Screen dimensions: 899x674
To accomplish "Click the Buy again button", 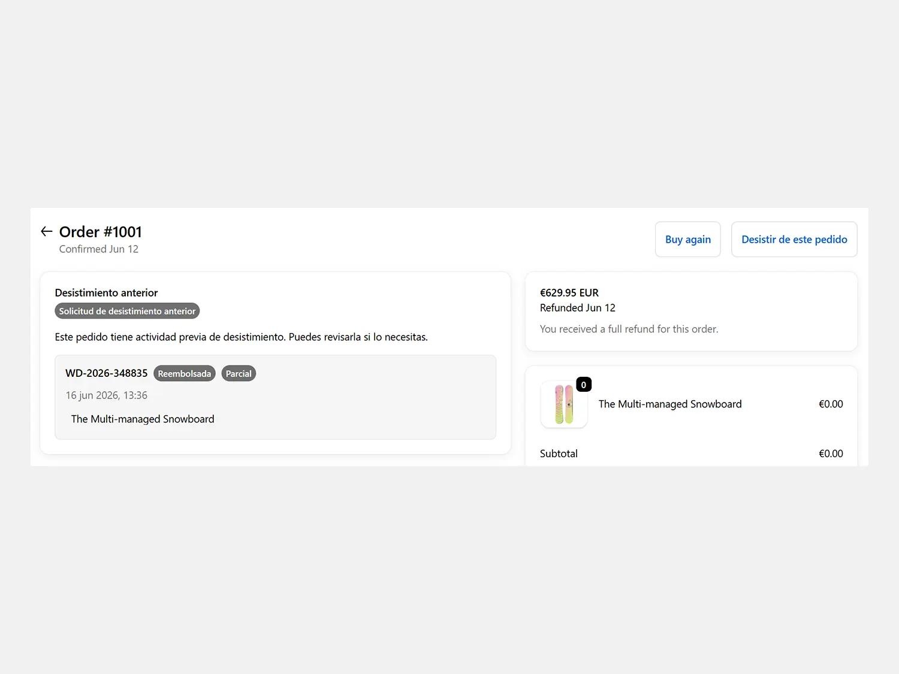I will coord(687,239).
